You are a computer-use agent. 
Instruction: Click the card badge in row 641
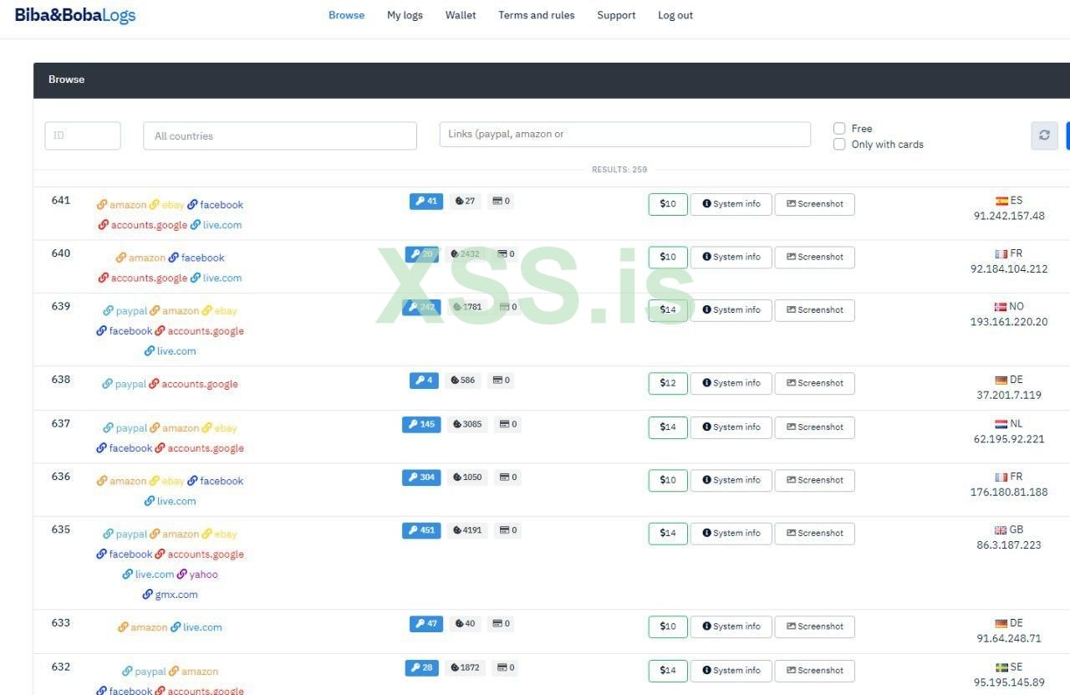pyautogui.click(x=502, y=202)
